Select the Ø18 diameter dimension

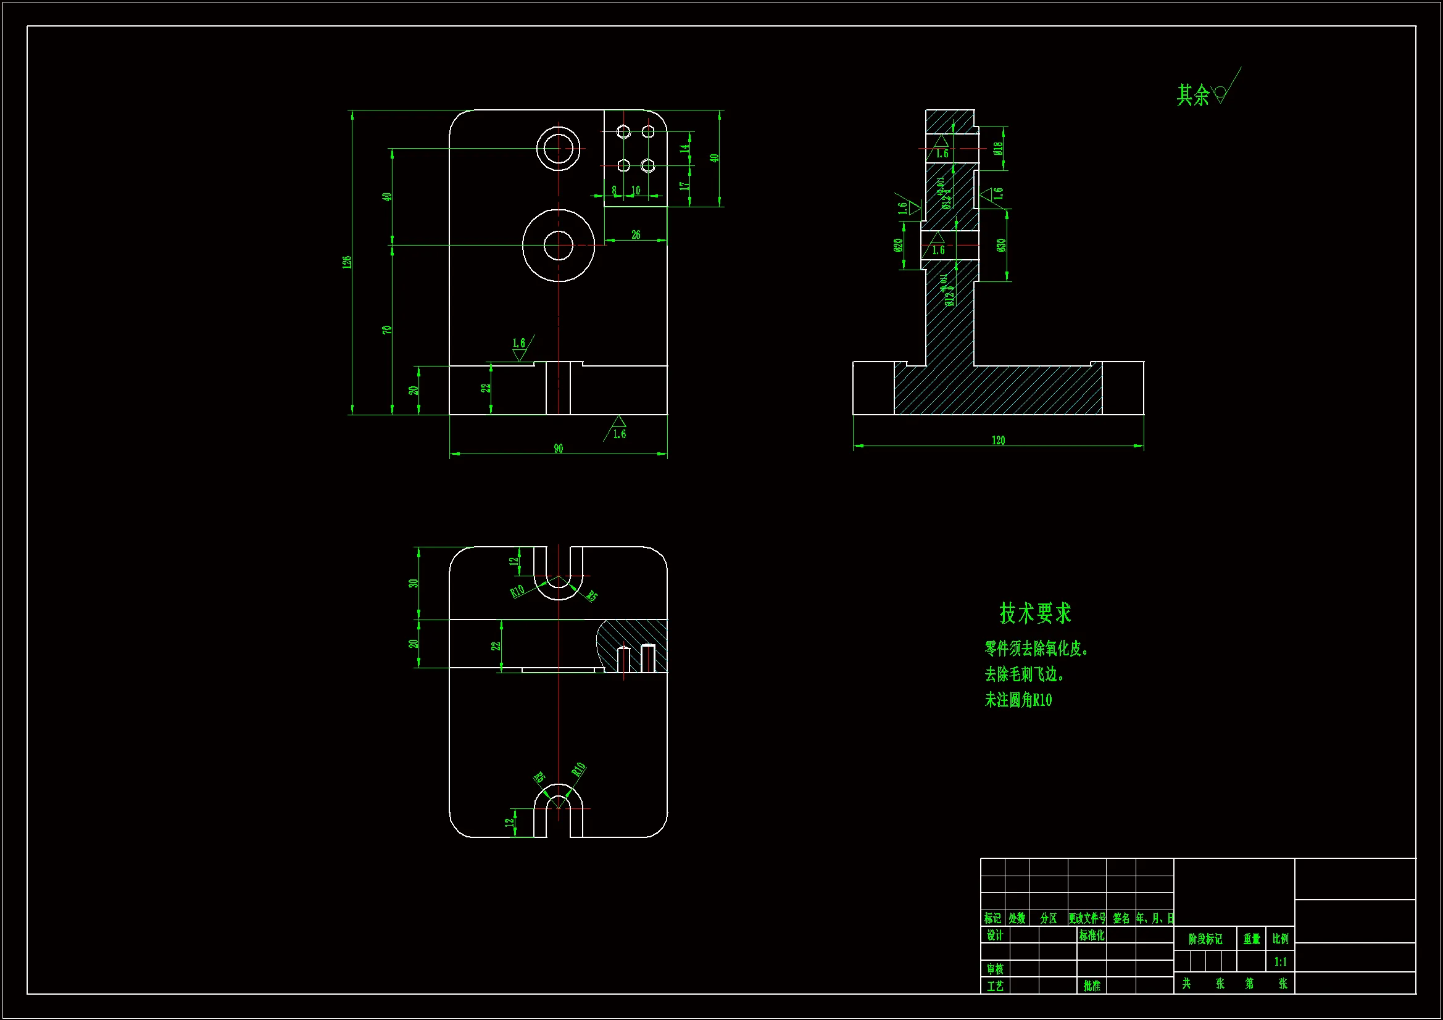pyautogui.click(x=998, y=149)
